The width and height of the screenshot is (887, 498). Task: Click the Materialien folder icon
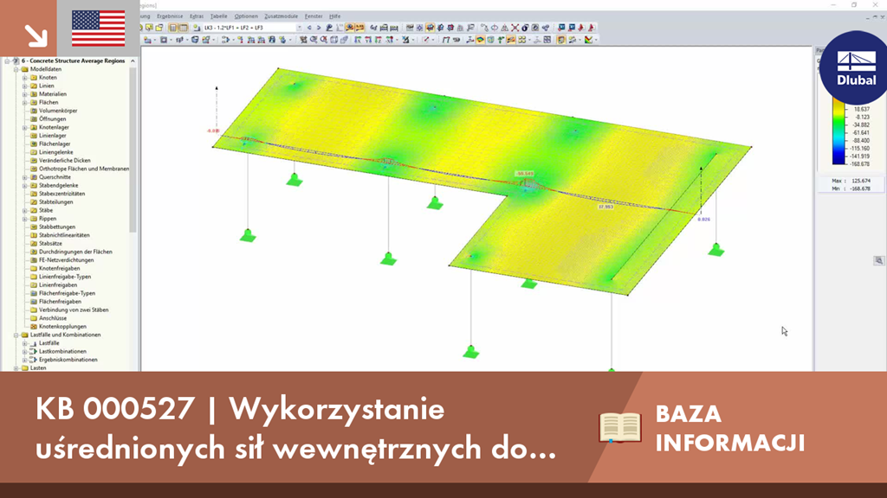click(x=34, y=93)
